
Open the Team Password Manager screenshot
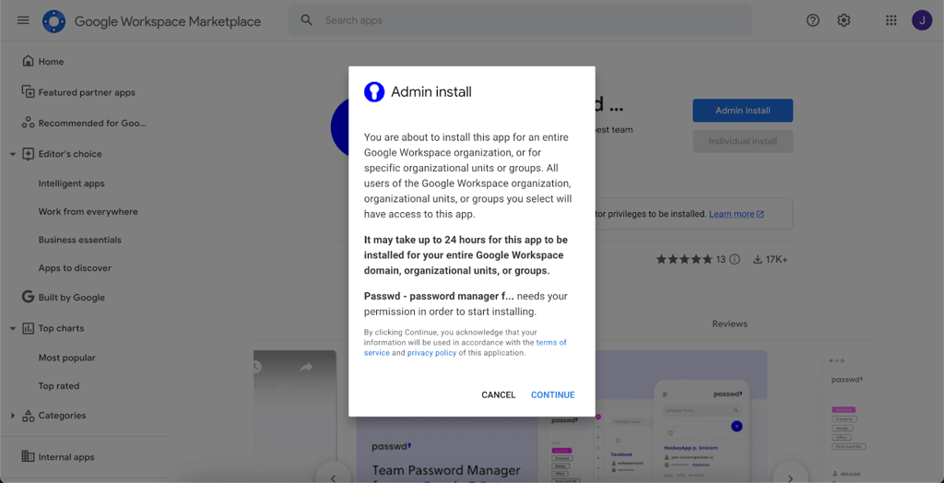click(x=446, y=450)
